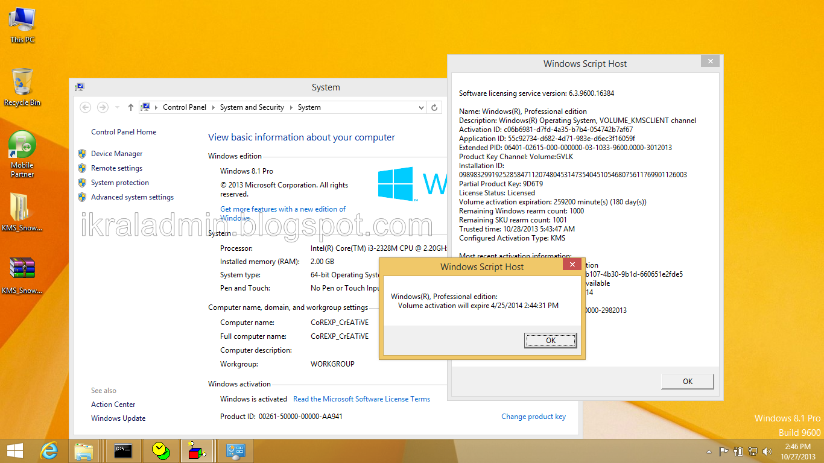Click the Forward arrow in System window

[103, 107]
